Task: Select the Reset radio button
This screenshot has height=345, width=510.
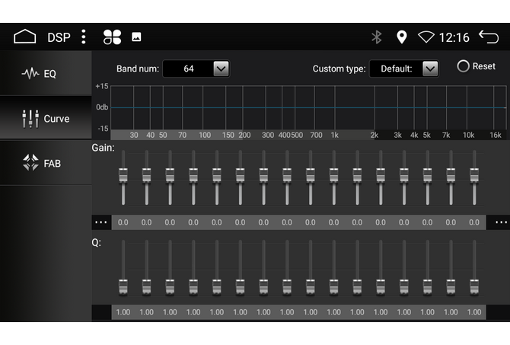Action: pyautogui.click(x=464, y=66)
